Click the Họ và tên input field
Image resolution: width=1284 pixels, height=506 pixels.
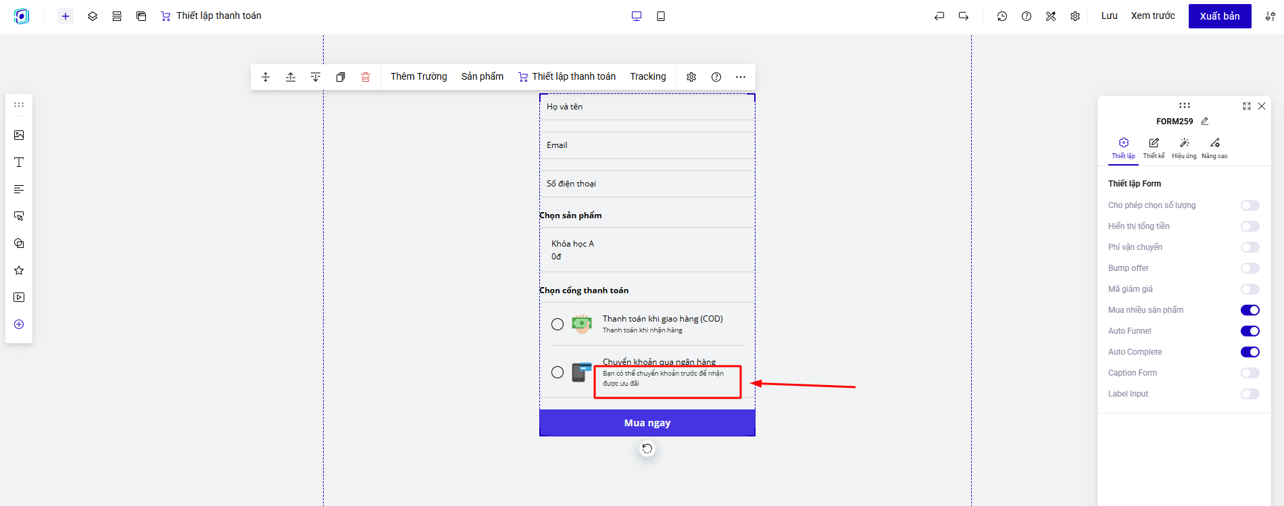(647, 107)
